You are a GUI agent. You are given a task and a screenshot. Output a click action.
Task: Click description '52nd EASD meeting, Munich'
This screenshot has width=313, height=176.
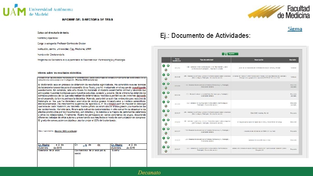(259, 113)
